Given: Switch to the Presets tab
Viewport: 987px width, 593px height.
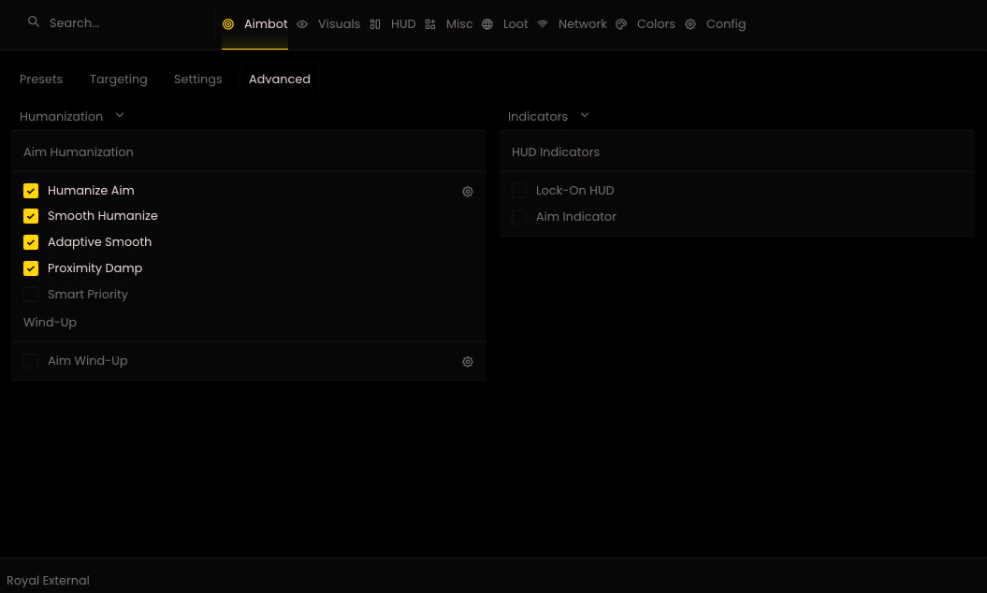Looking at the screenshot, I should [41, 80].
